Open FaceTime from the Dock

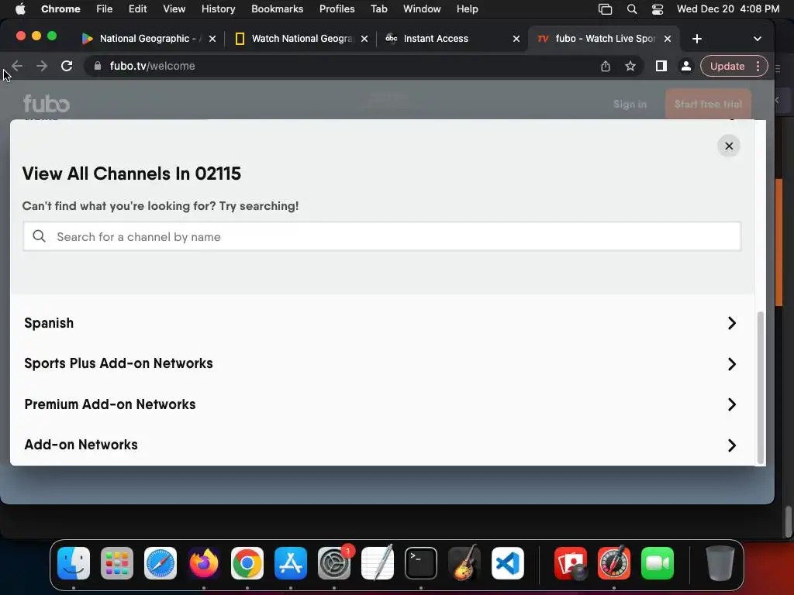[658, 563]
